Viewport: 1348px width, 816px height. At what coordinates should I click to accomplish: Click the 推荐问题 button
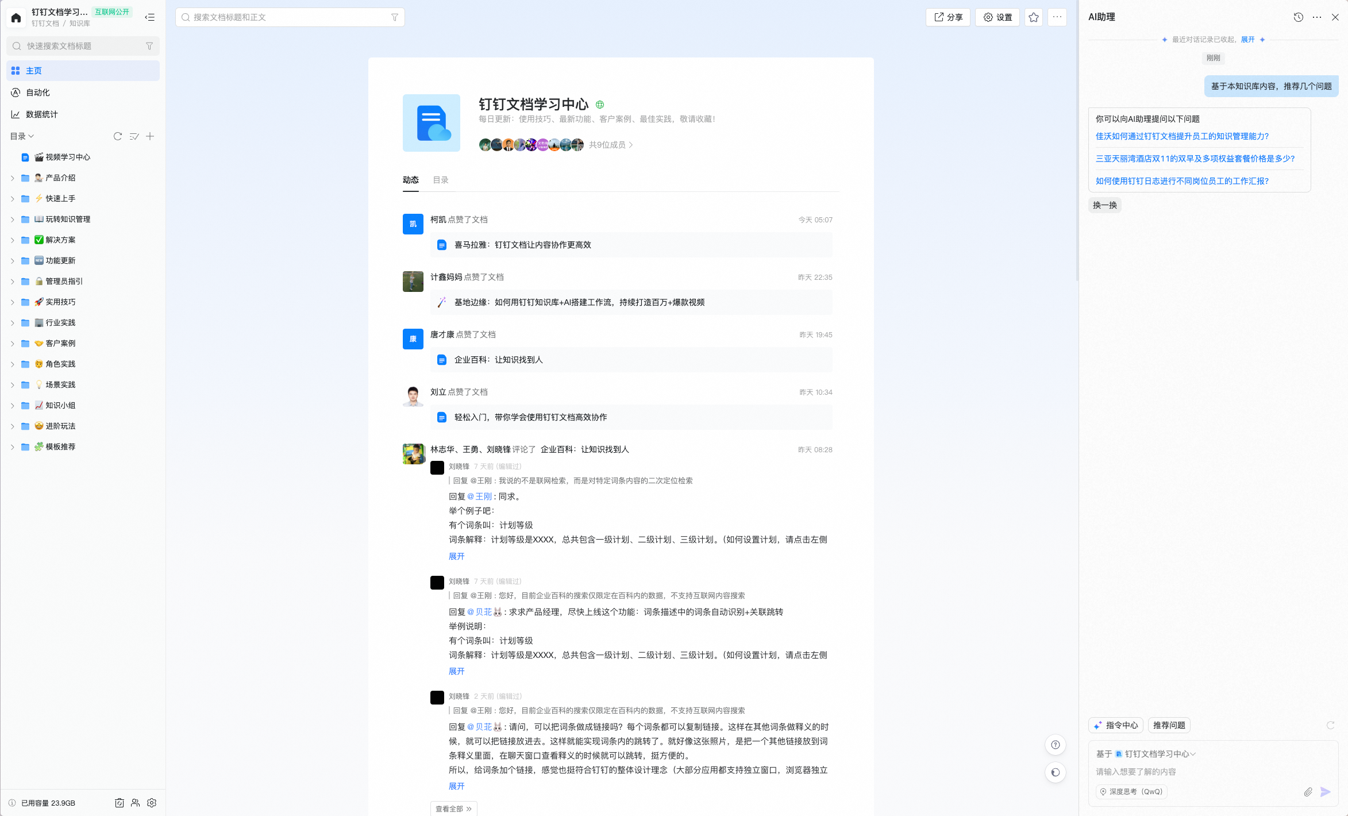pos(1169,725)
